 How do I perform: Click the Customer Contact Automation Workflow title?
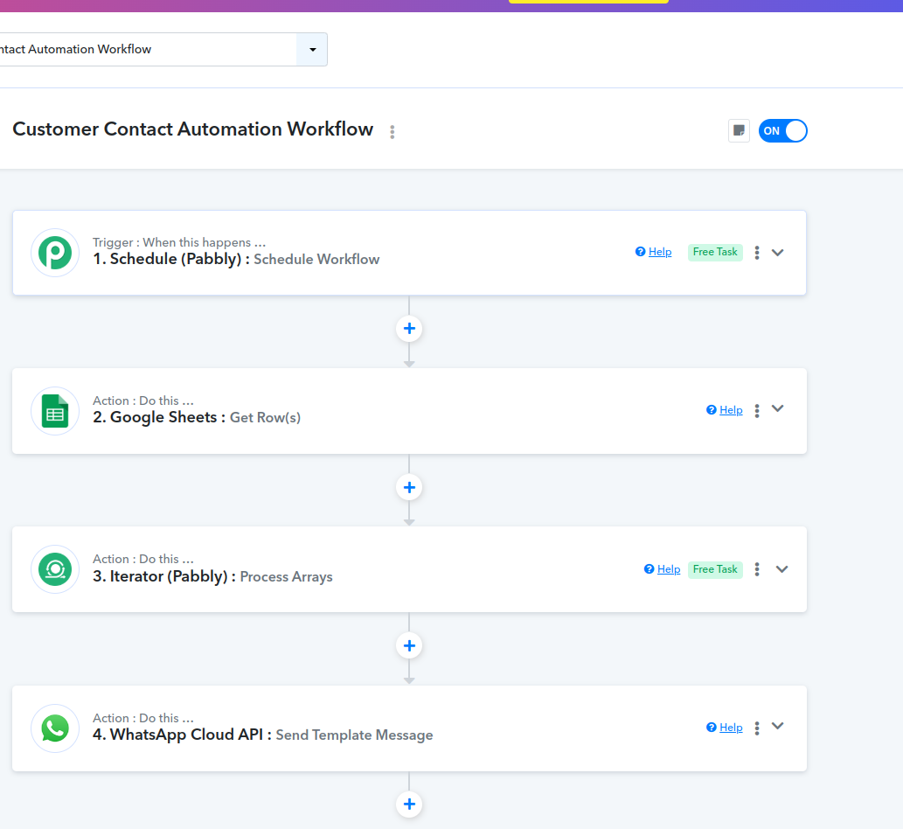click(x=193, y=129)
